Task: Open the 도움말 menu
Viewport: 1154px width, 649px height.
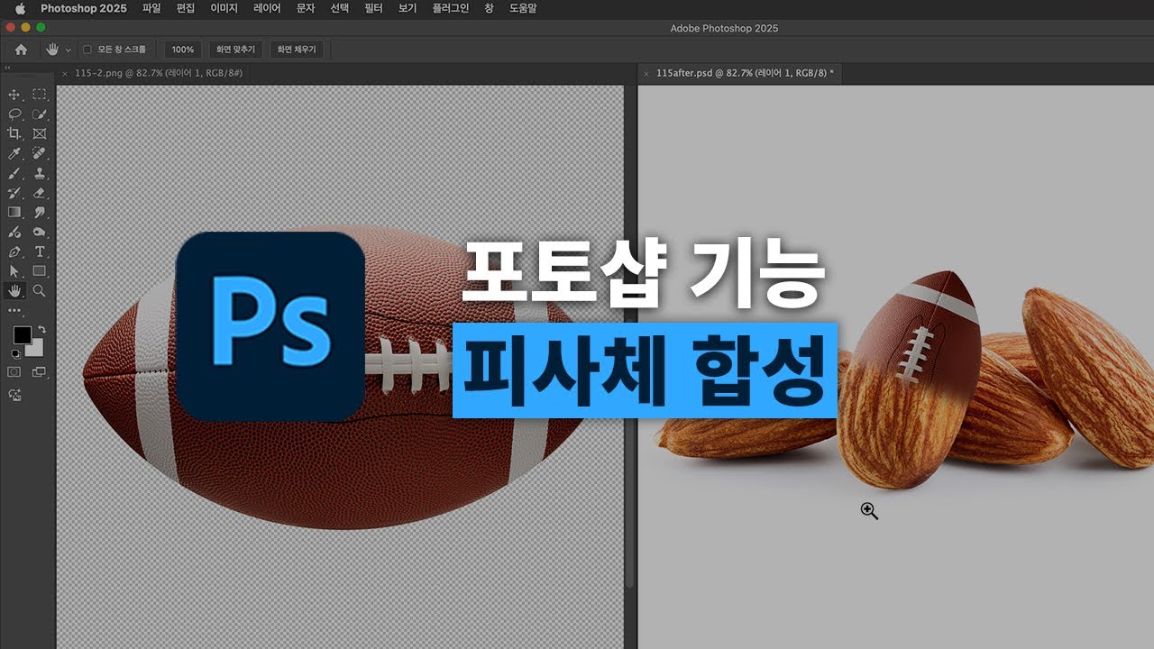Action: pyautogui.click(x=522, y=8)
